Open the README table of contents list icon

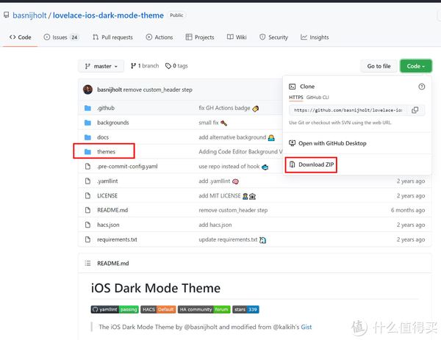click(87, 264)
